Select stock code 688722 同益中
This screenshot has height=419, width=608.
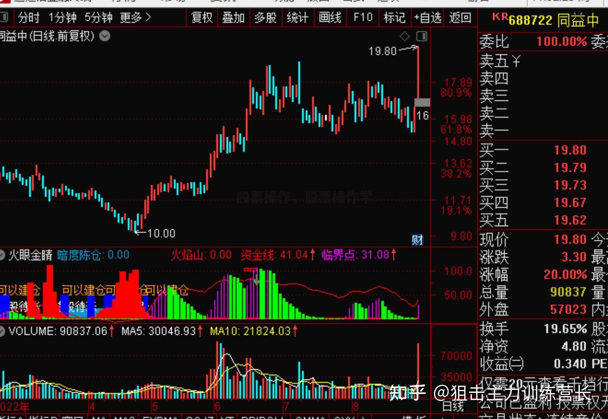(553, 20)
